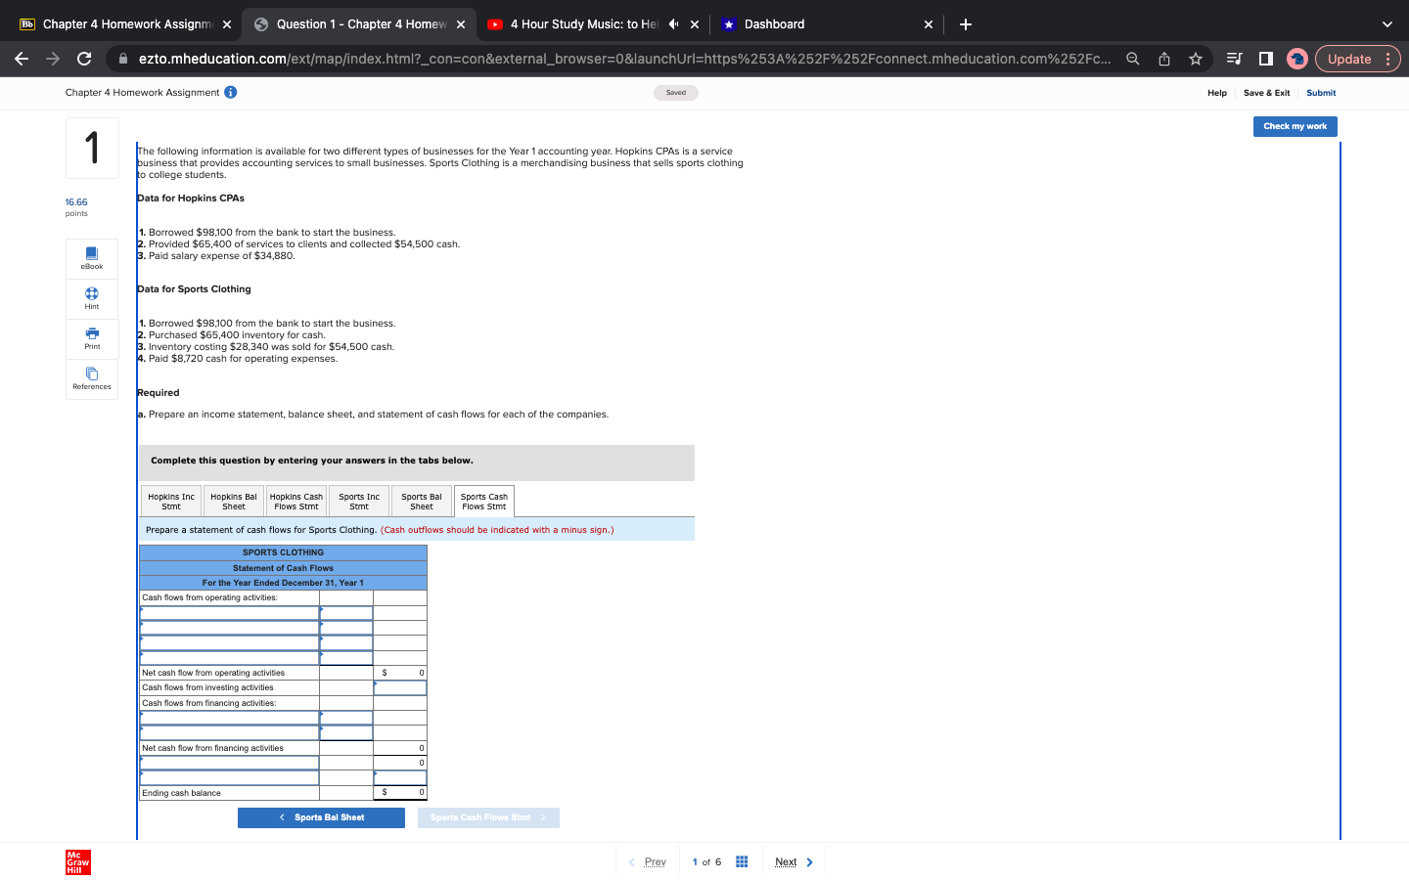Go to the Prev question
Image resolution: width=1409 pixels, height=880 pixels.
pos(648,861)
